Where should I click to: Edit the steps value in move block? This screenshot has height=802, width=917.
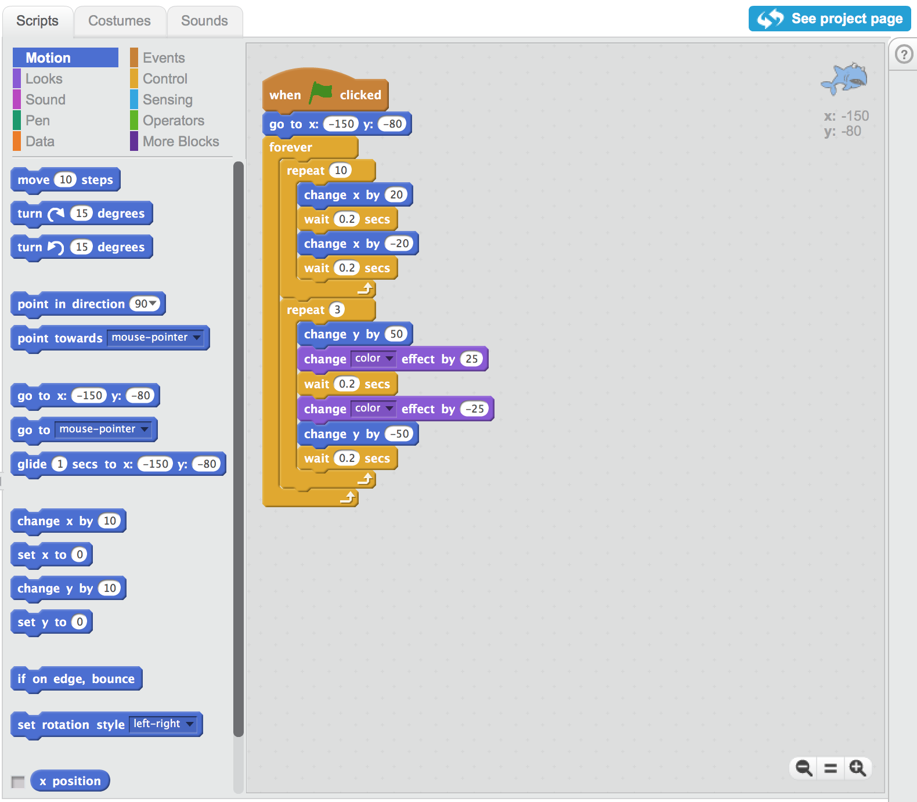[x=66, y=180]
